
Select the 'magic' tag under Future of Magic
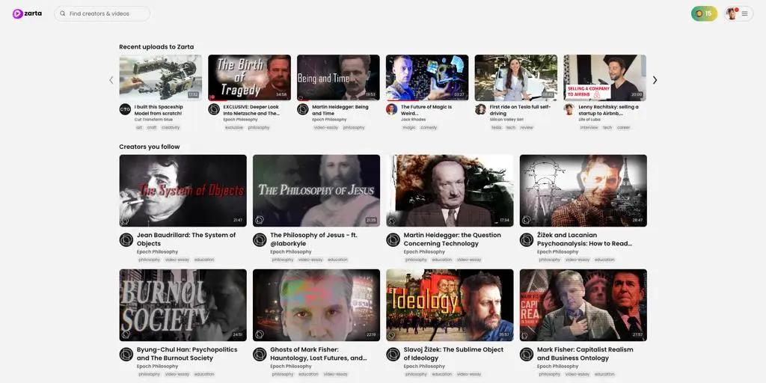(409, 127)
